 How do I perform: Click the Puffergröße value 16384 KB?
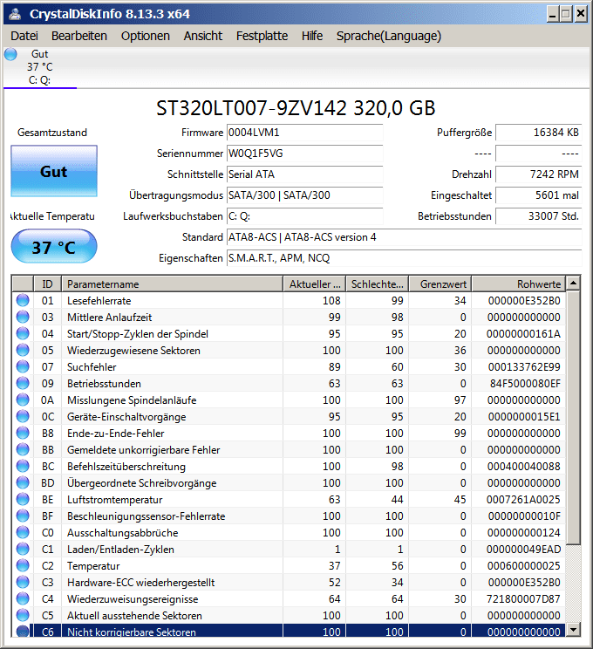[x=538, y=133]
